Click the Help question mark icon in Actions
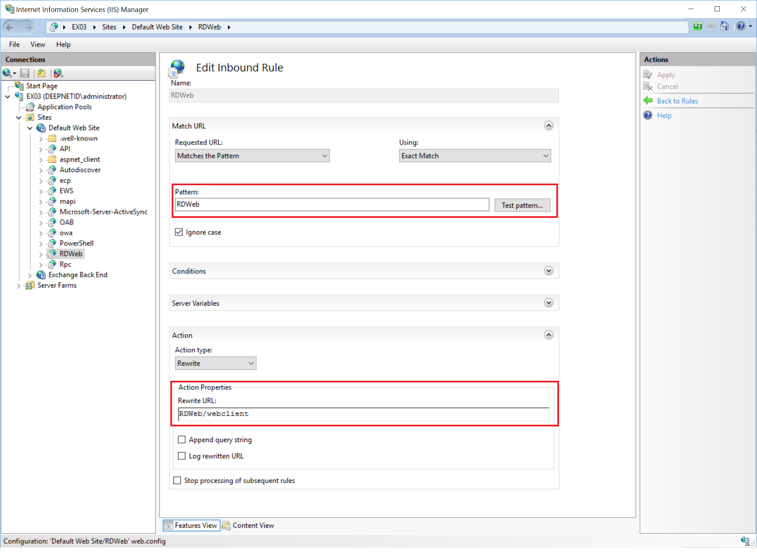 (648, 115)
